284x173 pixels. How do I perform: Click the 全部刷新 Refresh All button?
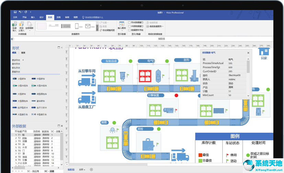pos(29,26)
